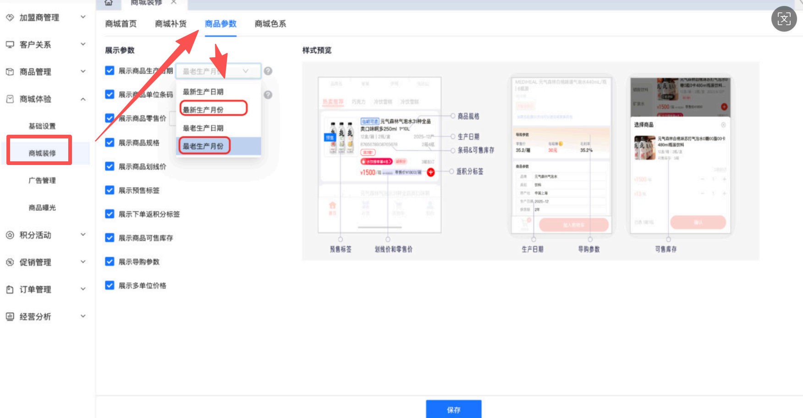Image resolution: width=803 pixels, height=418 pixels.
Task: Disable the 展示多单位价格 checkbox
Action: pos(110,286)
